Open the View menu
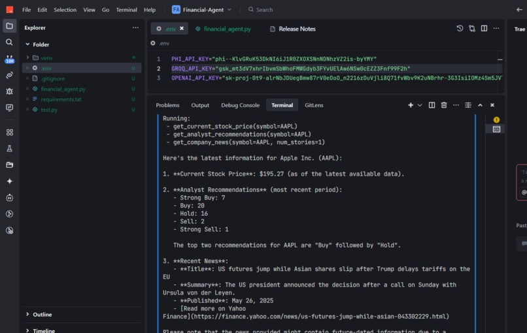527x333 pixels. coord(89,10)
